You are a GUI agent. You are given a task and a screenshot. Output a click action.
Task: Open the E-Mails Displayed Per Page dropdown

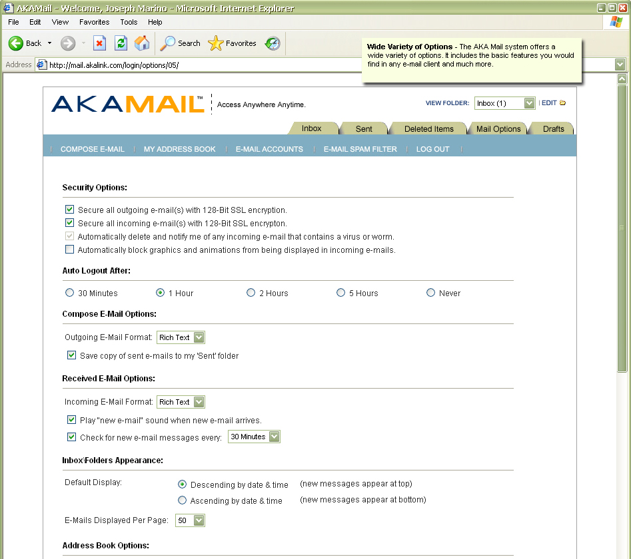199,520
